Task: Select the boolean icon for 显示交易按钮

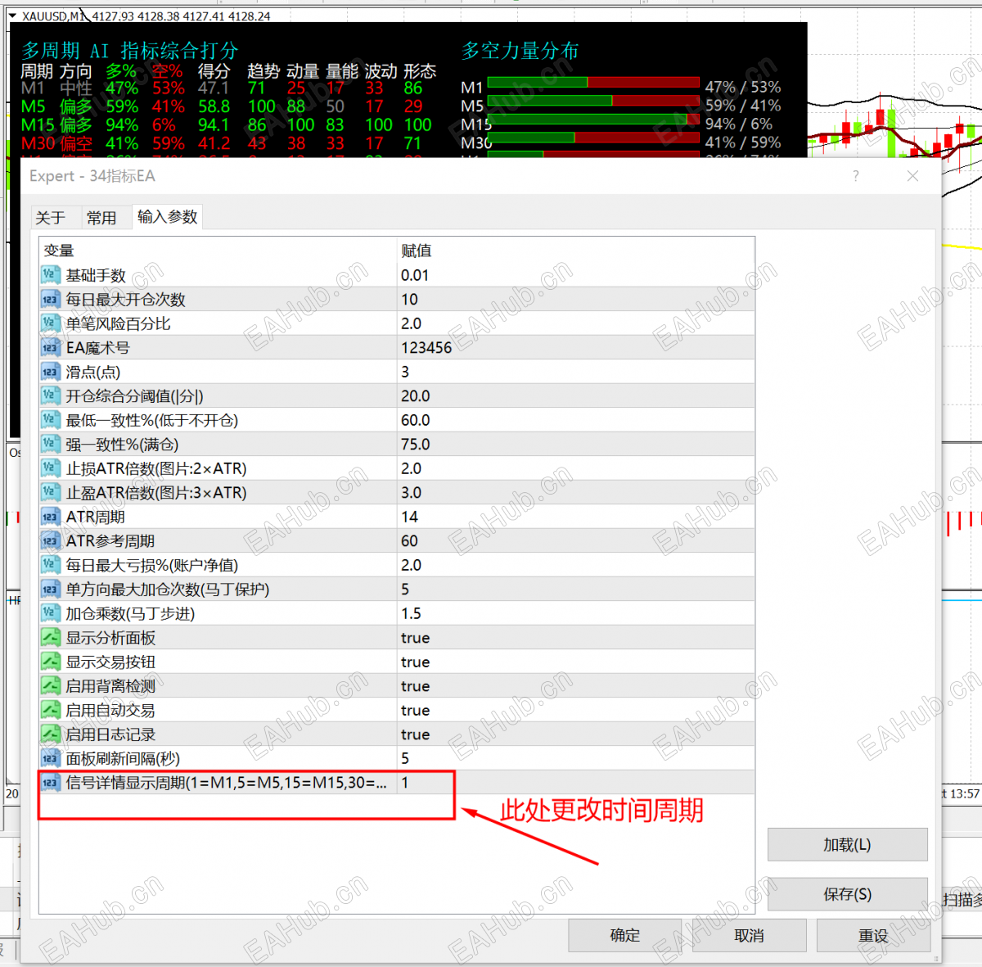Action: pyautogui.click(x=50, y=662)
